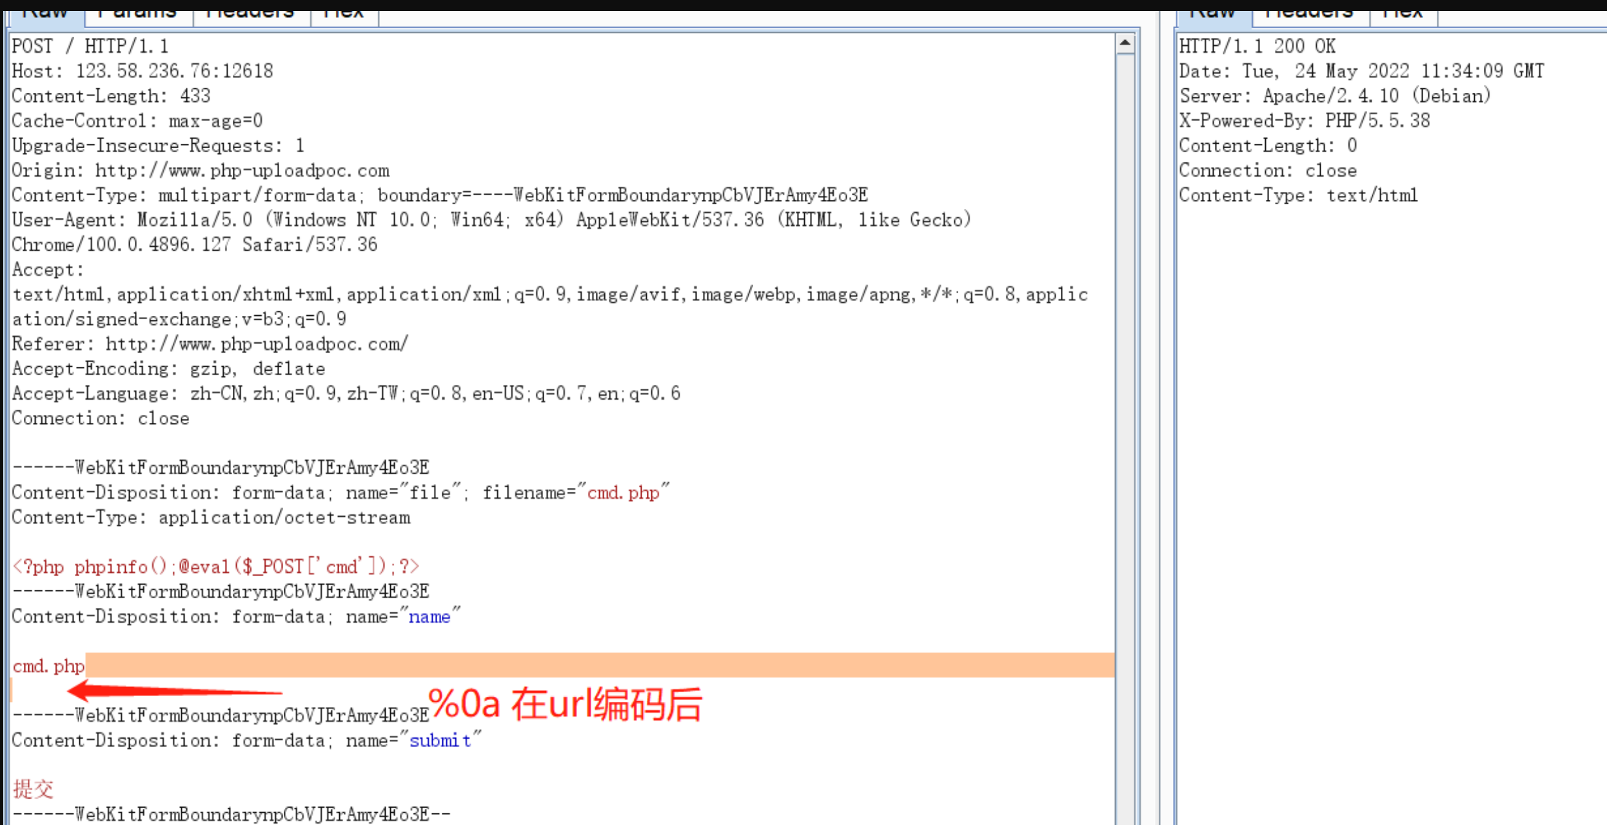Image resolution: width=1607 pixels, height=825 pixels.
Task: Click the 'Accept:' header label
Action: pyautogui.click(x=48, y=269)
